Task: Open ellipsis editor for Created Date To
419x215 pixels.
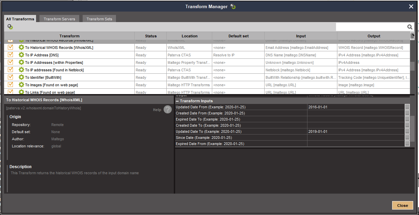Action: point(407,126)
